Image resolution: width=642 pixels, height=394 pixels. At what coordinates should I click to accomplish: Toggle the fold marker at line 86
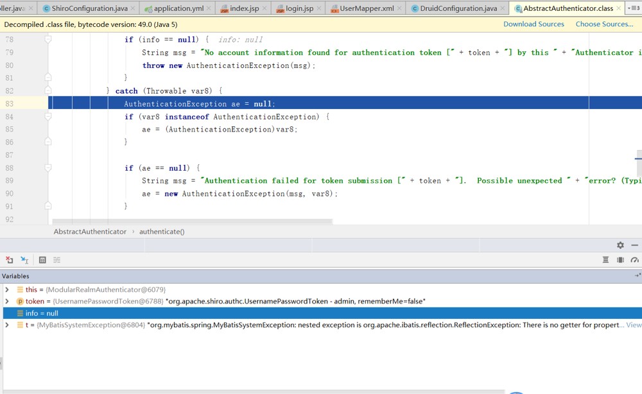click(48, 142)
